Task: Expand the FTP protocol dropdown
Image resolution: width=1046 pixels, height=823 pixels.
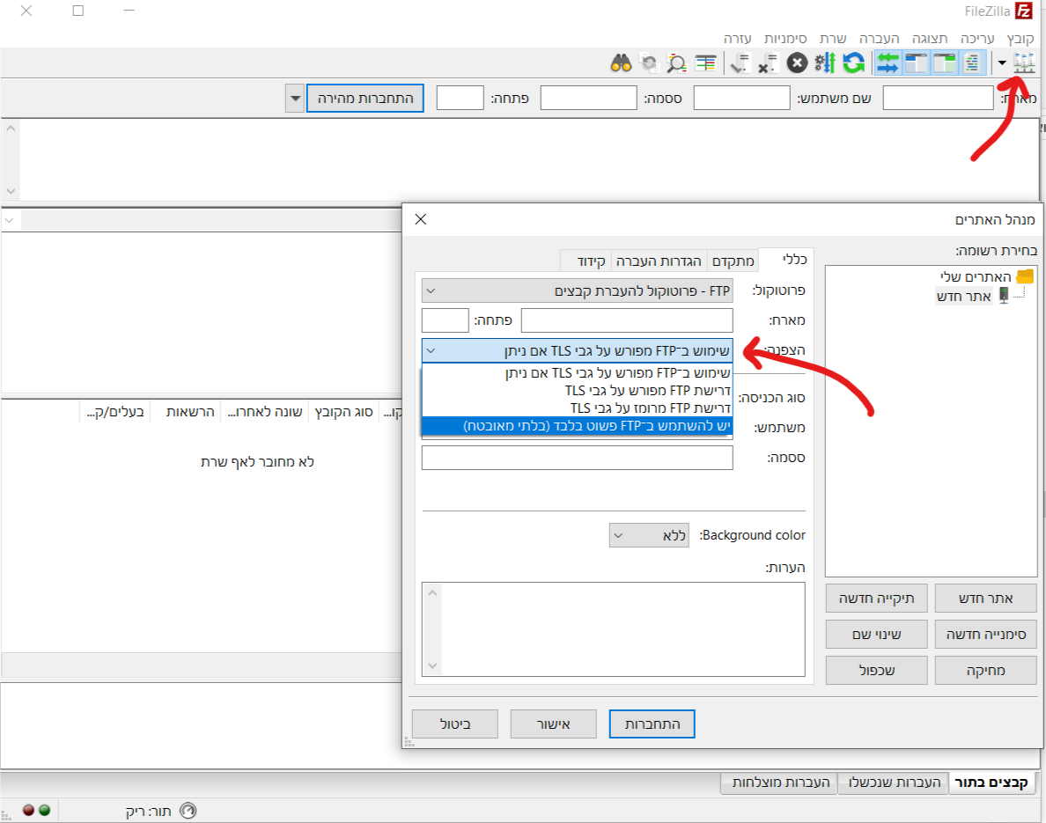Action: 577,290
